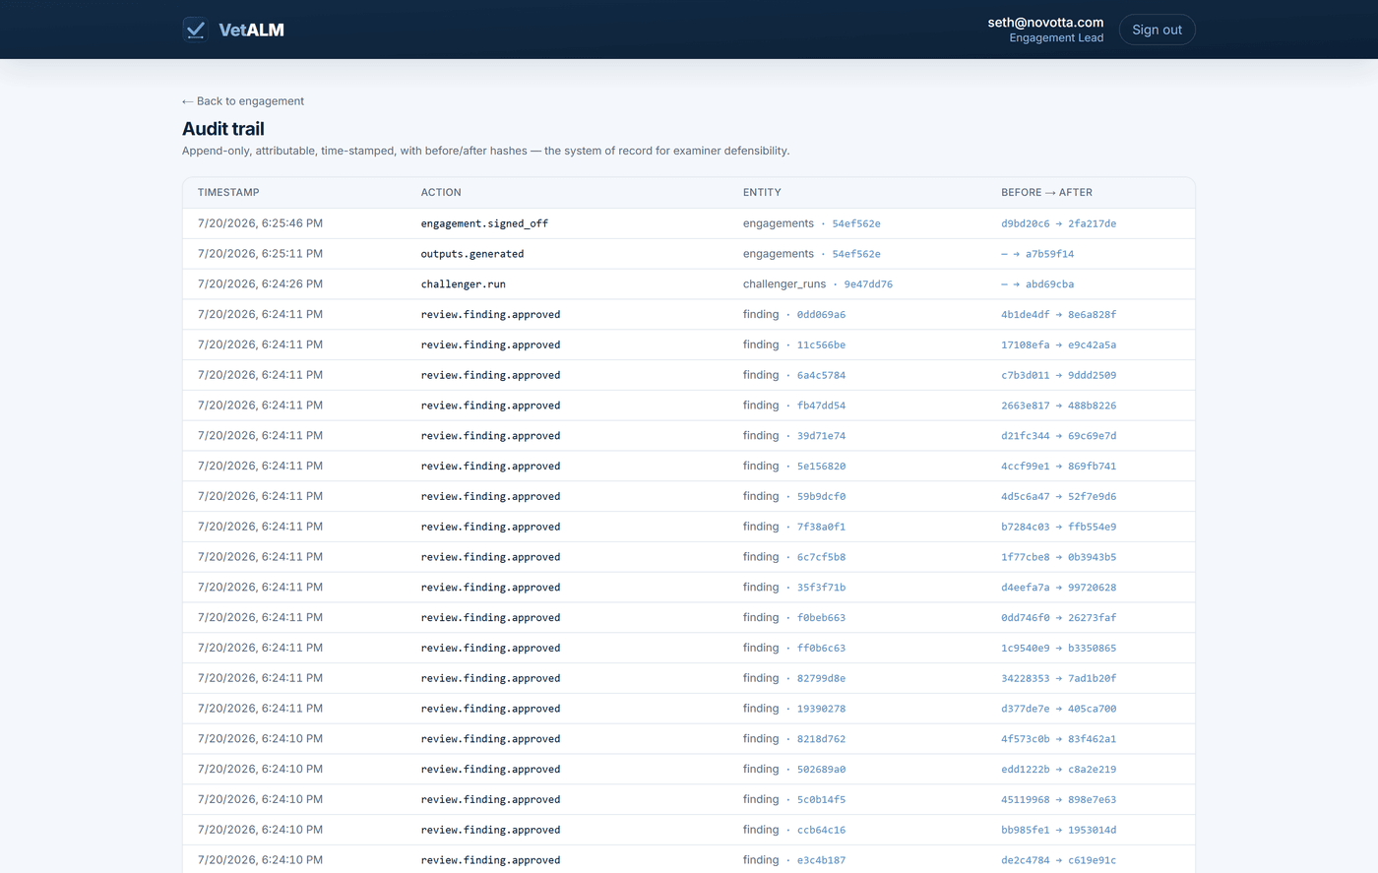Image resolution: width=1378 pixels, height=873 pixels.
Task: Click hash pair 4b1de4df → 8e6a828f
Action: coord(1058,315)
